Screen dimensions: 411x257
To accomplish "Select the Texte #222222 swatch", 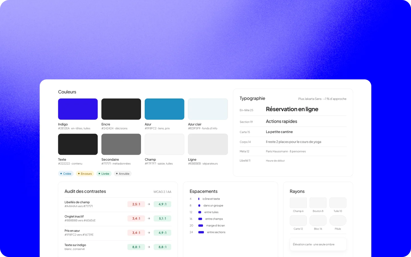I will tap(78, 144).
